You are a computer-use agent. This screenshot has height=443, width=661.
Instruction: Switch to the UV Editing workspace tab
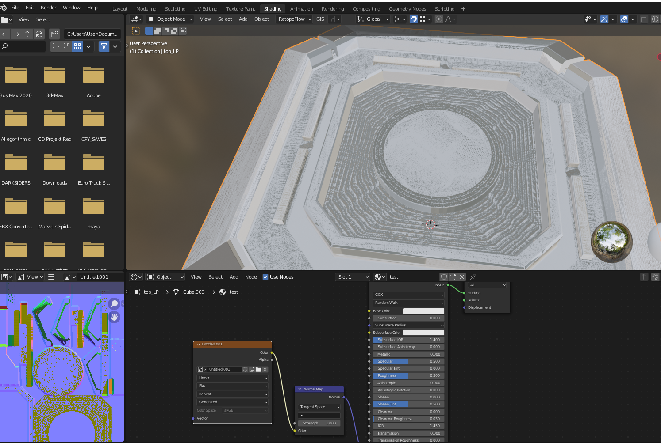[206, 9]
